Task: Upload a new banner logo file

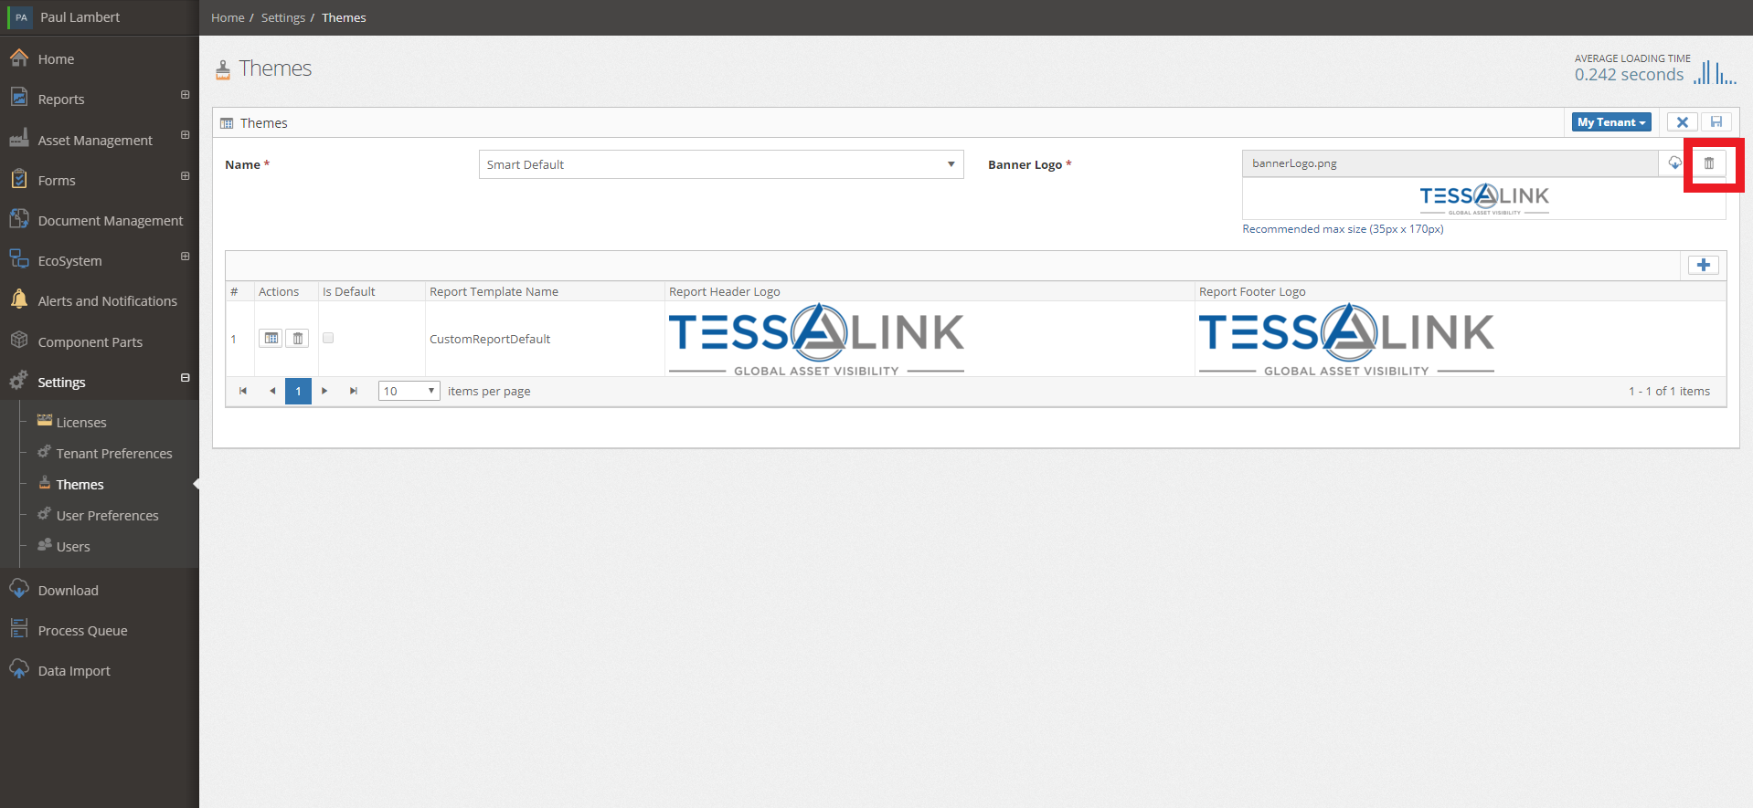Action: point(1674,163)
